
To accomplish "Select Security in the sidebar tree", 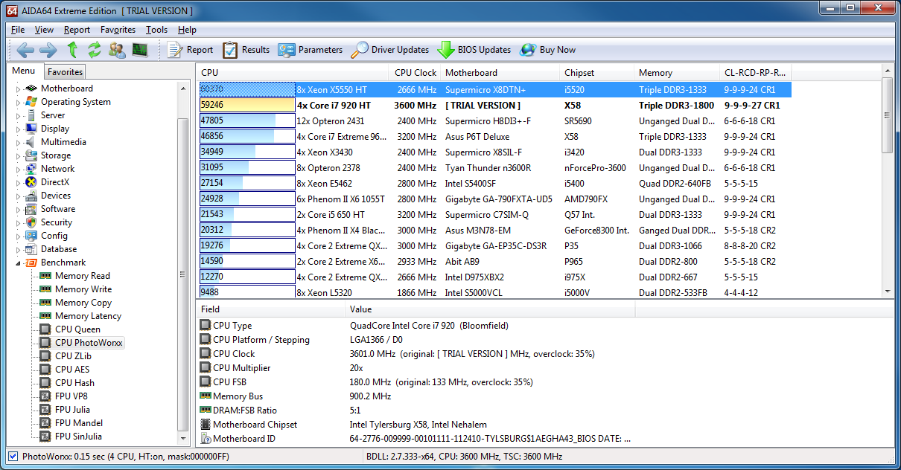I will tap(57, 222).
